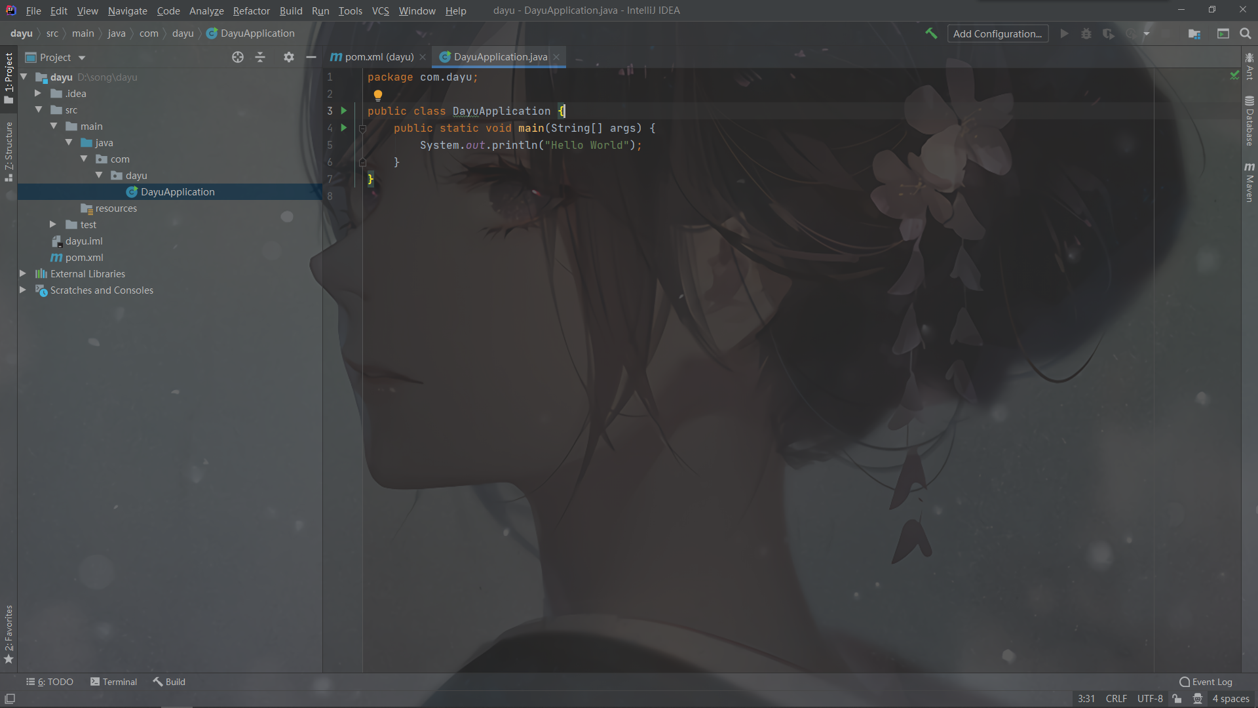Image resolution: width=1258 pixels, height=708 pixels.
Task: Run main method from gutter arrow
Action: point(344,128)
